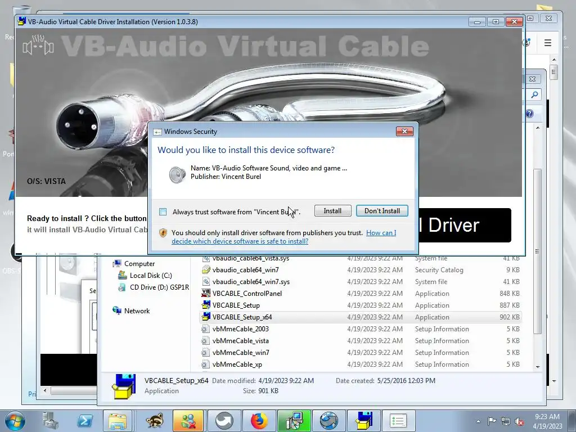Open the Action Center flag tray icon
This screenshot has width=576, height=432.
(x=492, y=421)
